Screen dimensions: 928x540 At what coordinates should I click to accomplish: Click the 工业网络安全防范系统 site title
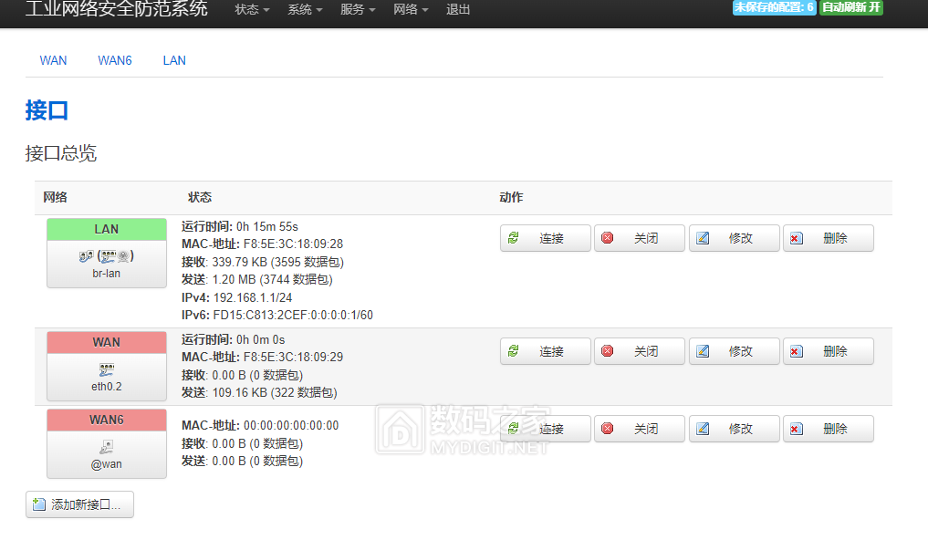coord(116,10)
